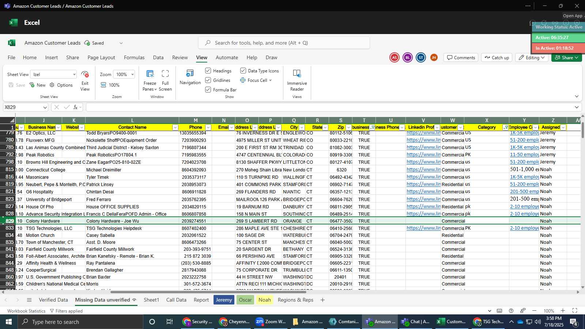This screenshot has height=329, width=585.
Task: Open the Contact Name column filter
Action: point(175,127)
